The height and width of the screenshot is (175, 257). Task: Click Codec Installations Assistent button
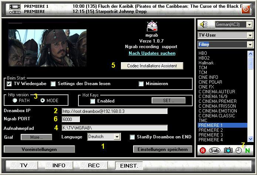[x=152, y=66]
